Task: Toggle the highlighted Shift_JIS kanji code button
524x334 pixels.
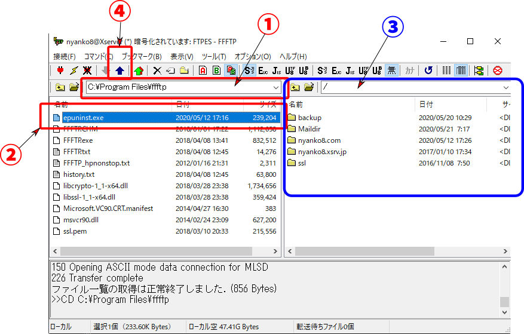Action: 249,71
